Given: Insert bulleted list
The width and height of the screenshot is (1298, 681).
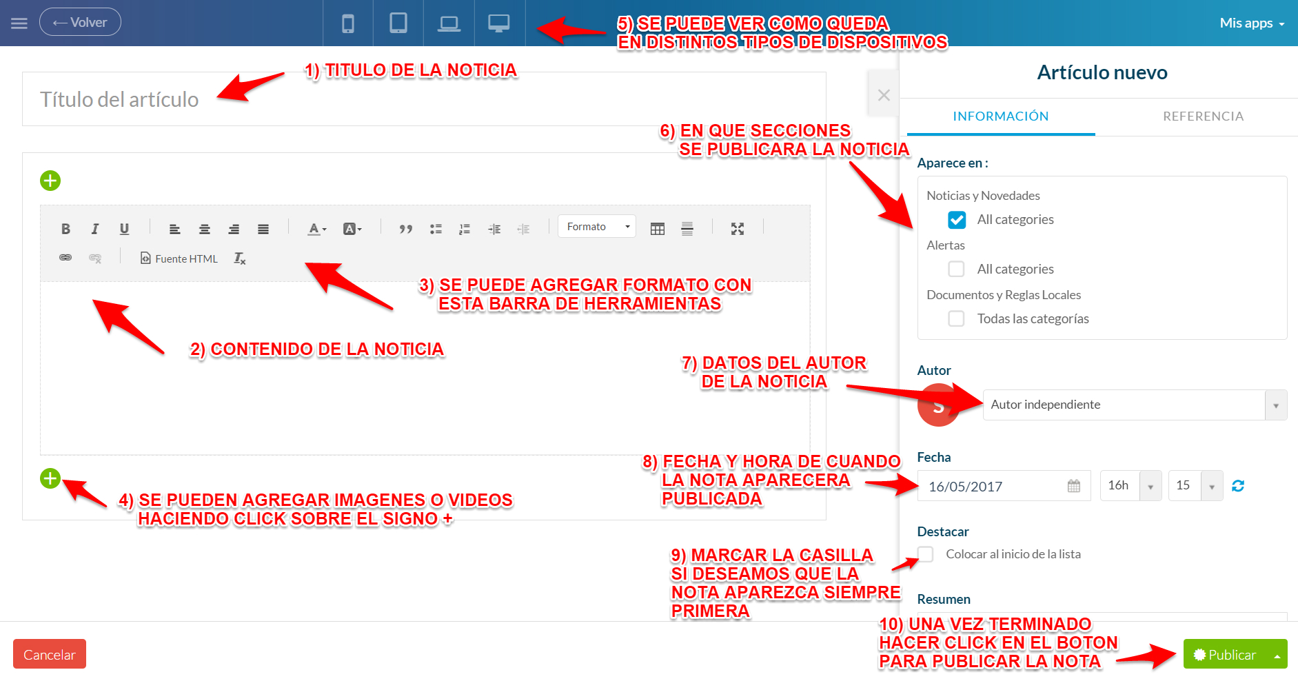Looking at the screenshot, I should 436,229.
